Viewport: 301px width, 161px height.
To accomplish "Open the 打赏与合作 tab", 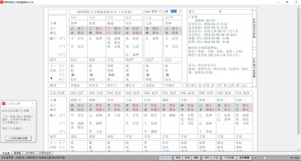I will tap(45, 153).
